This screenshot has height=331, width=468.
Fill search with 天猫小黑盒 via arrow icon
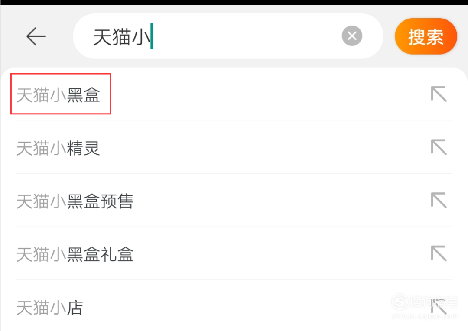tap(439, 94)
